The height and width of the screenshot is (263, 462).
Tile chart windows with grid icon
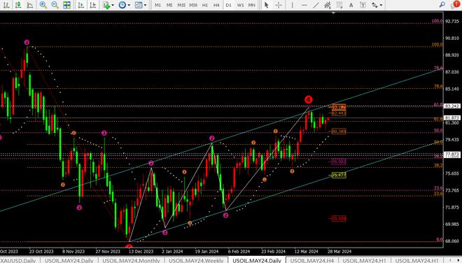coord(67,5)
